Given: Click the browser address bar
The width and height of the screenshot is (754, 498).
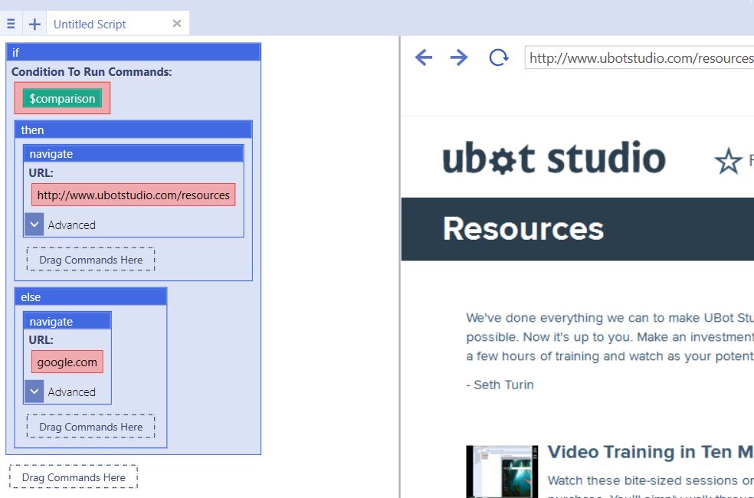Looking at the screenshot, I should 639,57.
